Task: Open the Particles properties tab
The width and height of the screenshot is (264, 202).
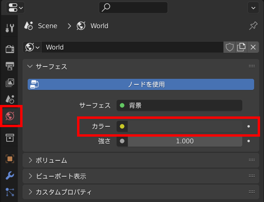Action: tap(9, 192)
